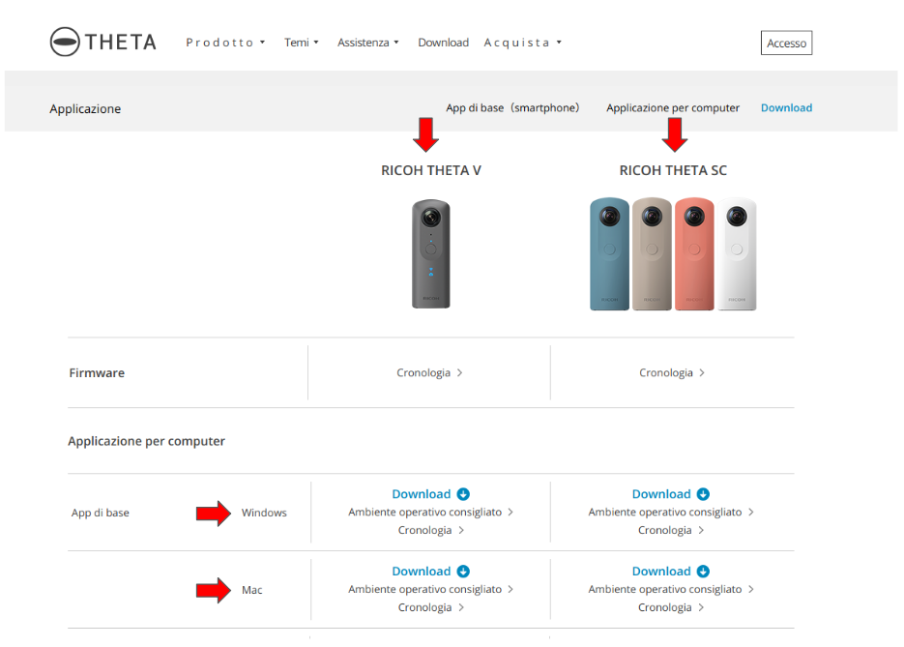Click Windows download arrow icon for THETA SC

click(x=703, y=494)
